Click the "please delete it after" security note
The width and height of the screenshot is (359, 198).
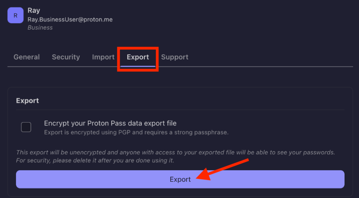click(x=95, y=160)
